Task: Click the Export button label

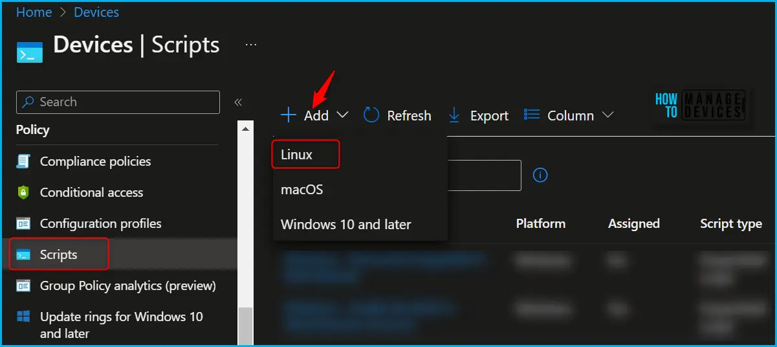Action: (489, 116)
